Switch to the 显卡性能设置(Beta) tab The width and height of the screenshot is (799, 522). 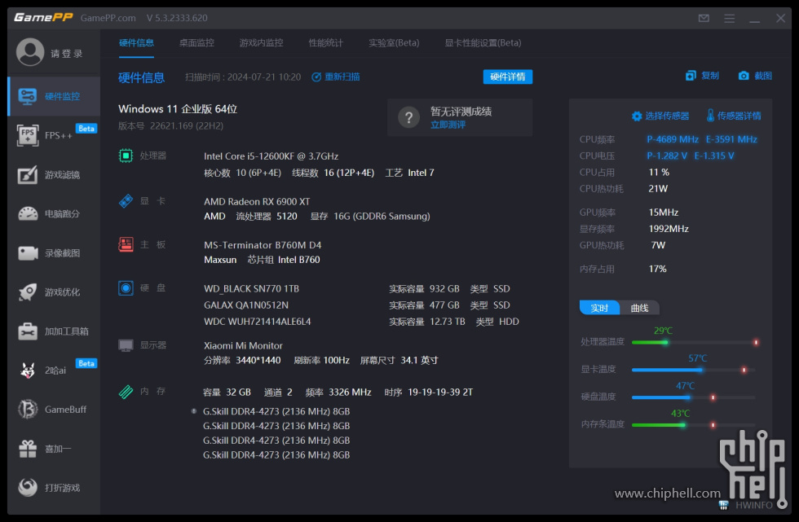(x=483, y=42)
